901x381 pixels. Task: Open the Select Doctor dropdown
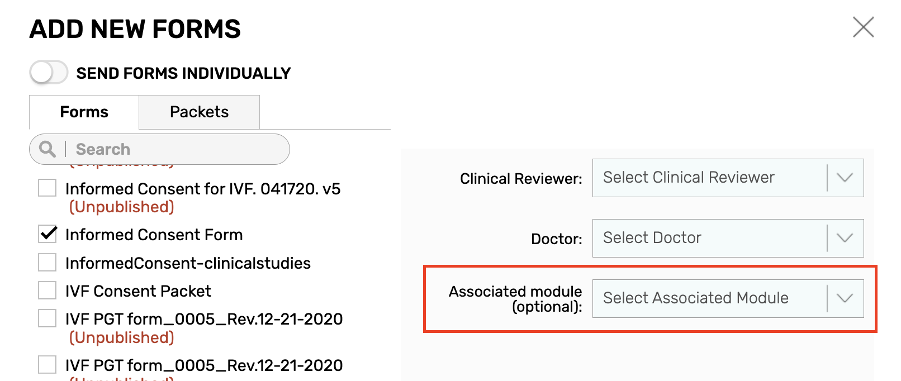point(728,238)
